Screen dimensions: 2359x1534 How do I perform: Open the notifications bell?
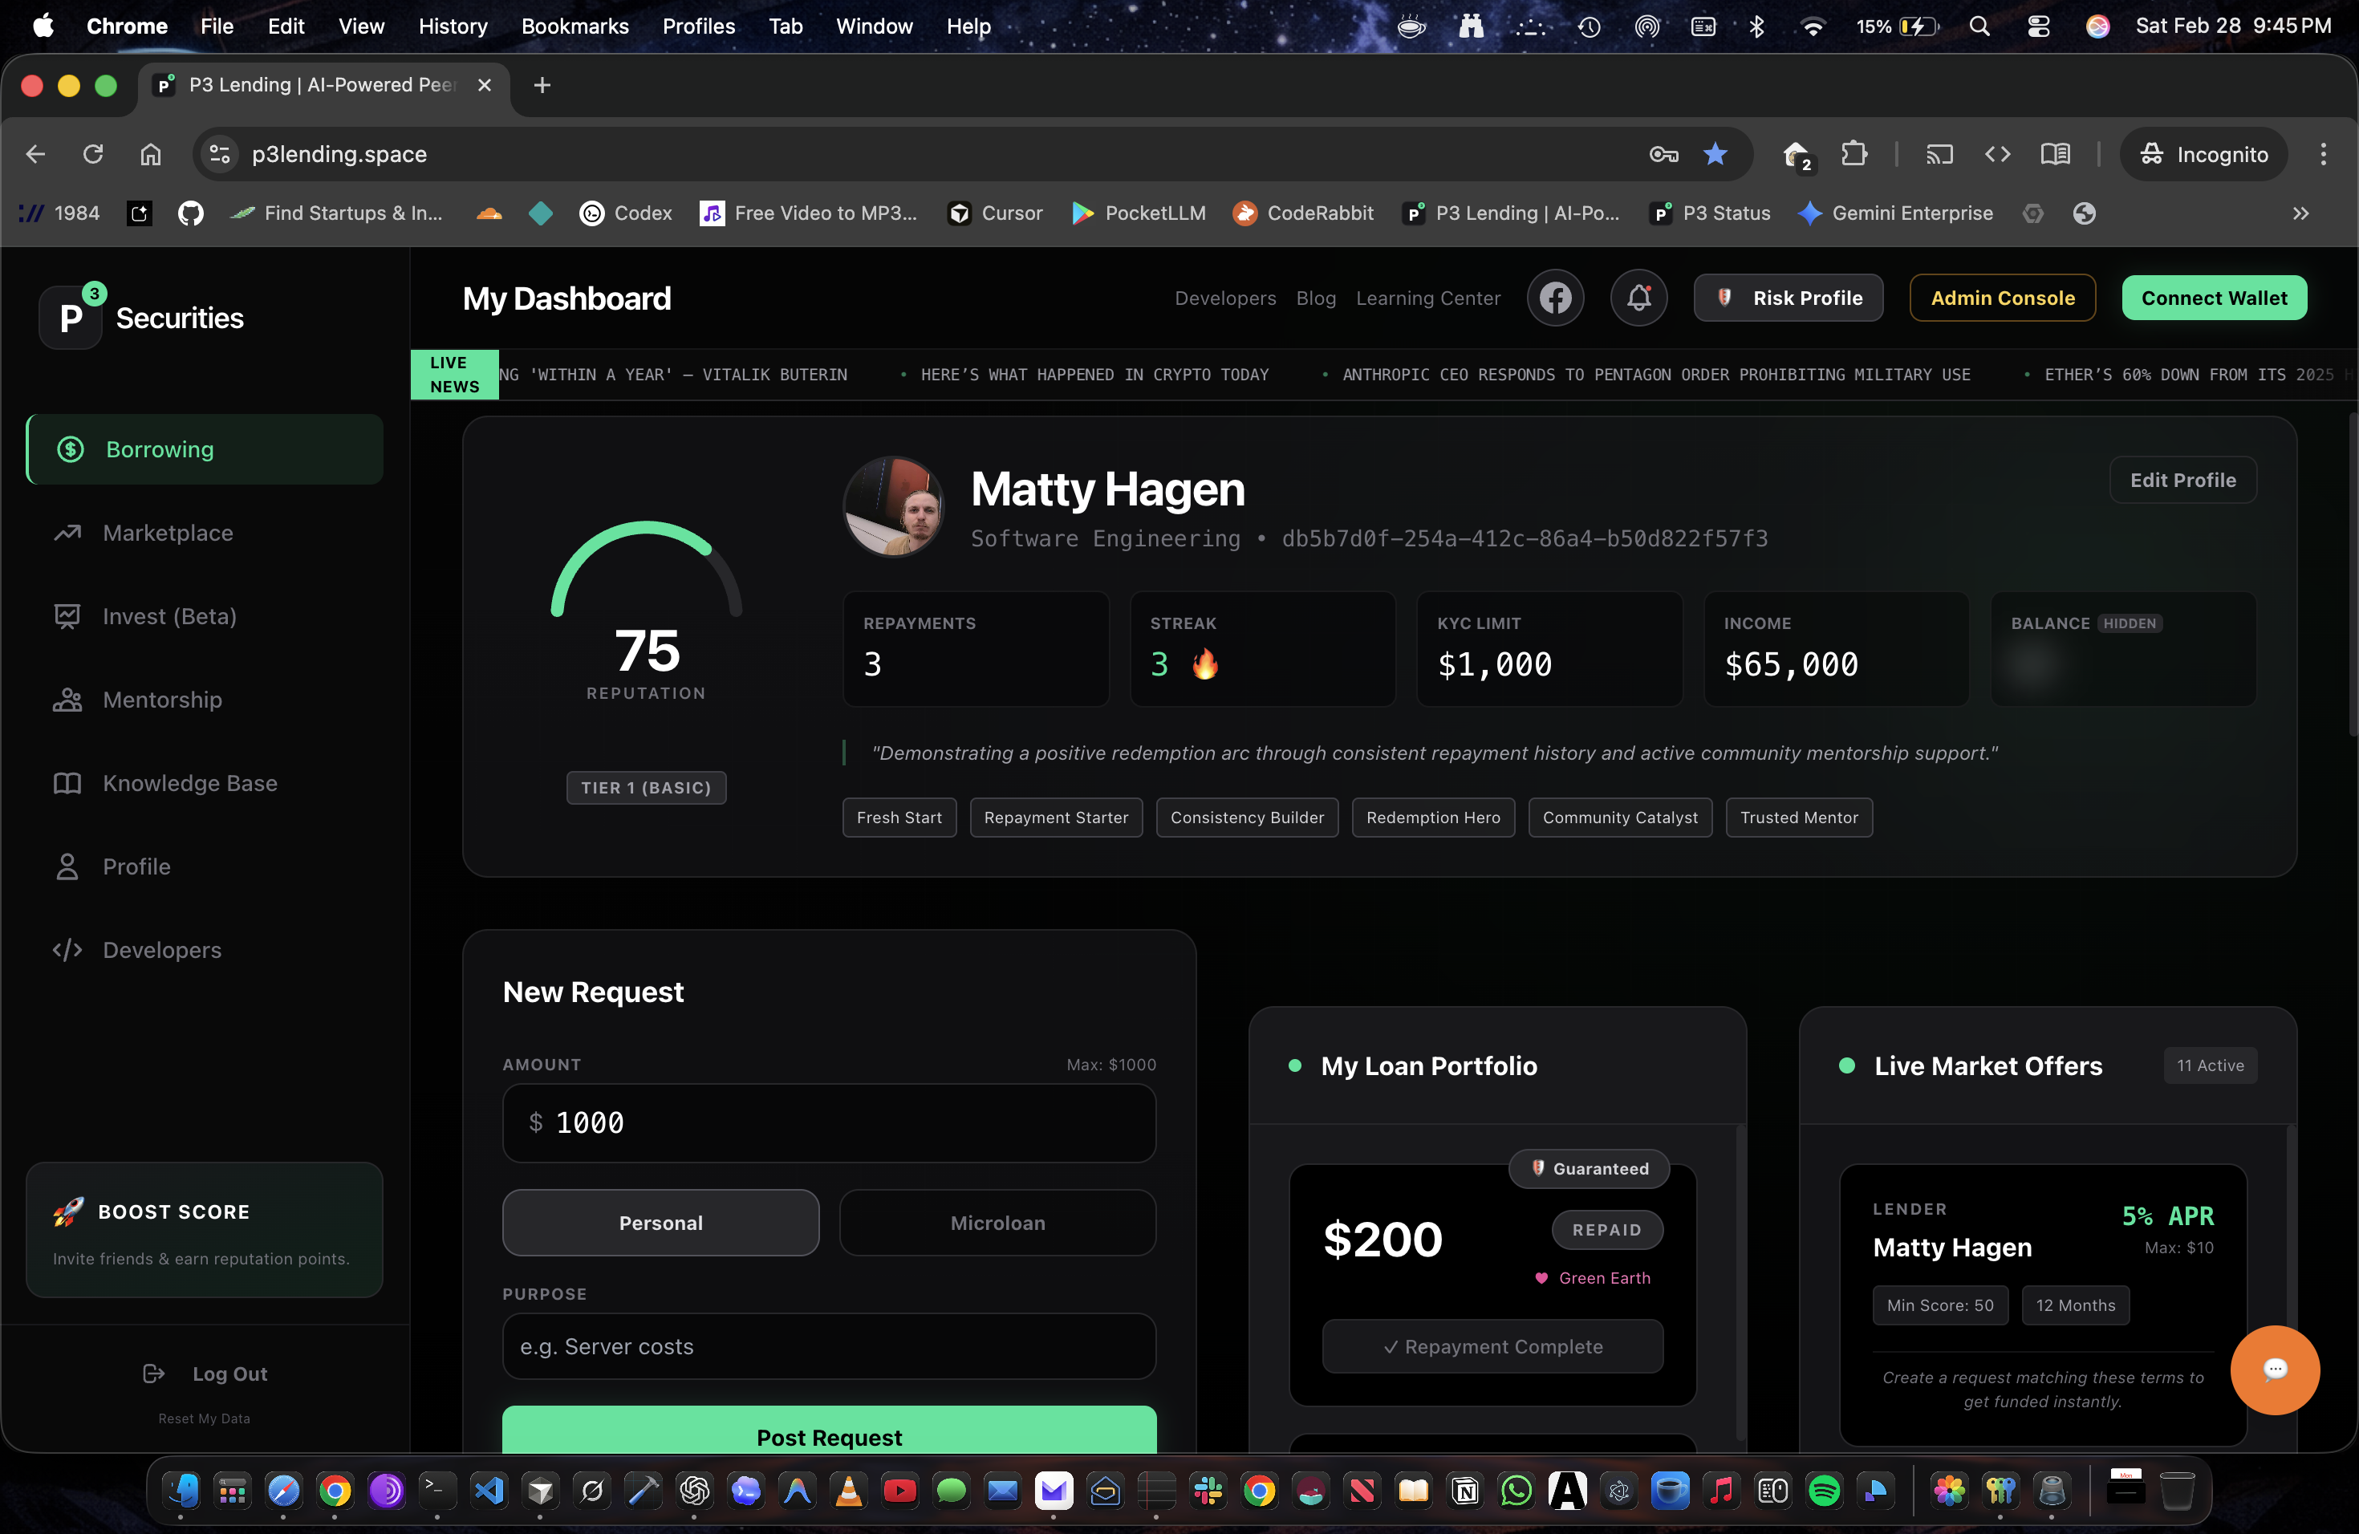point(1638,298)
